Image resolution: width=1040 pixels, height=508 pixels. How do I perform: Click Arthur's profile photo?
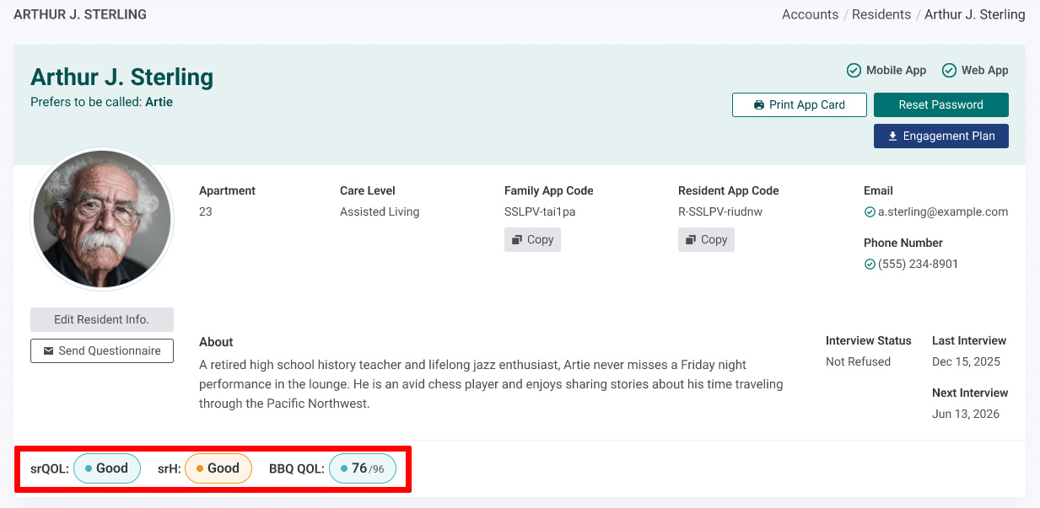[x=102, y=221]
